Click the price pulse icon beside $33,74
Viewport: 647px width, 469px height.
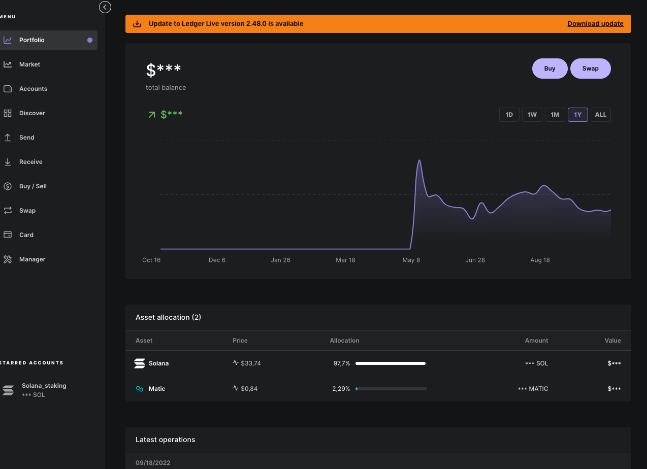(236, 363)
